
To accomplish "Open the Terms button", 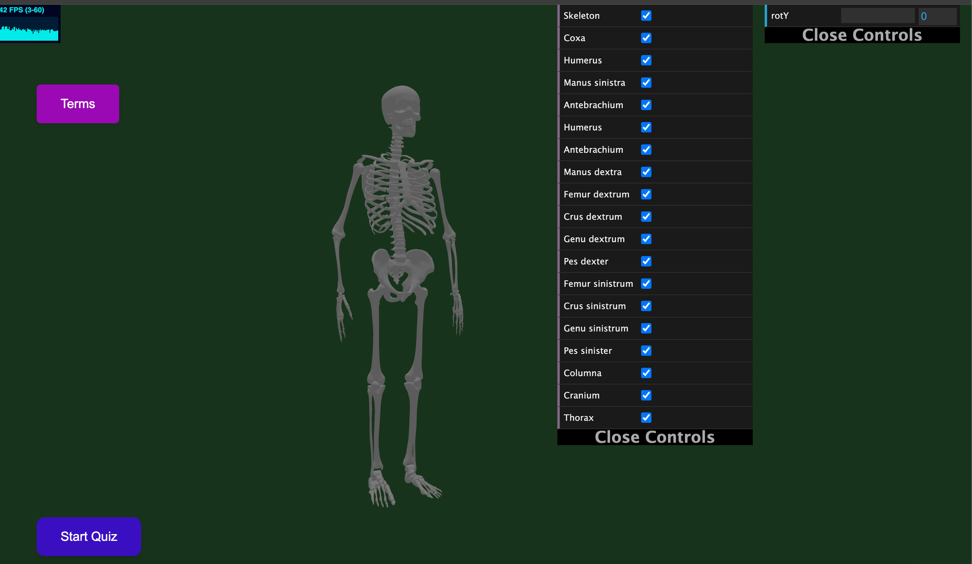I will (78, 104).
